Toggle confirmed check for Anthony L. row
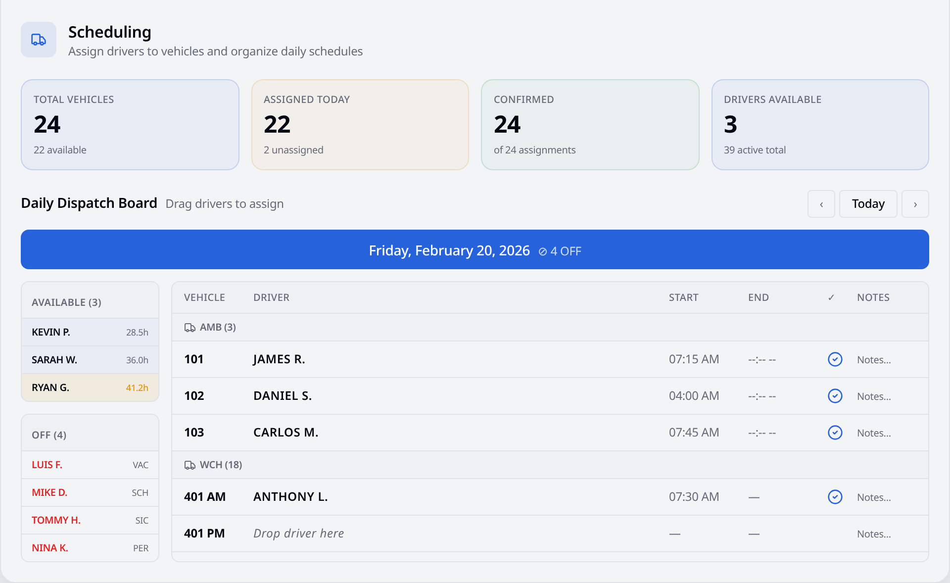950x583 pixels. [x=835, y=497]
